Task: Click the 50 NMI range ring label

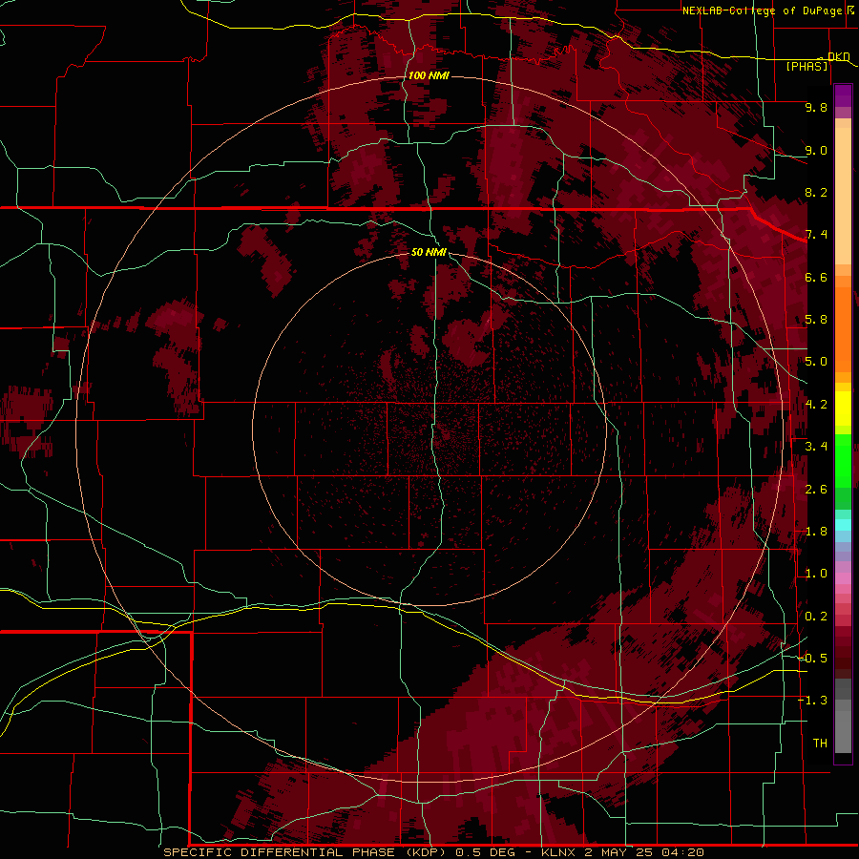Action: click(429, 252)
